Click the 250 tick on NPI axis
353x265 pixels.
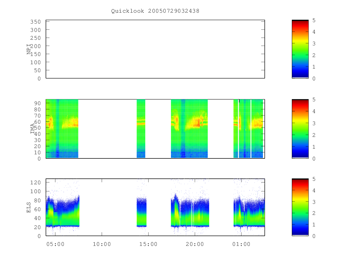coord(35,38)
